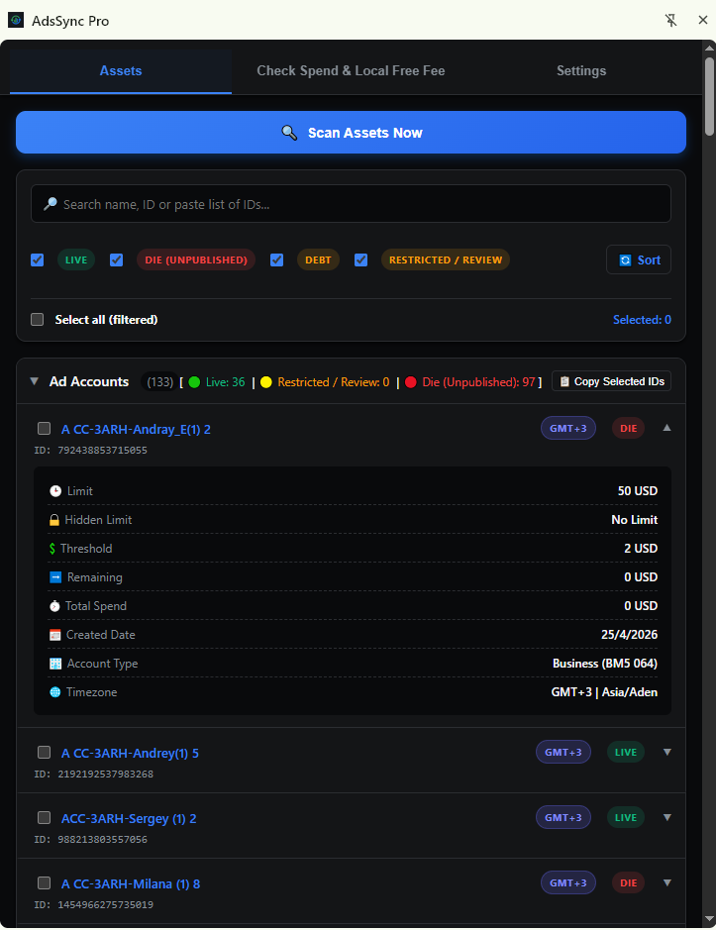Click the Sort refresh icon
This screenshot has height=930, width=716.
coord(625,259)
